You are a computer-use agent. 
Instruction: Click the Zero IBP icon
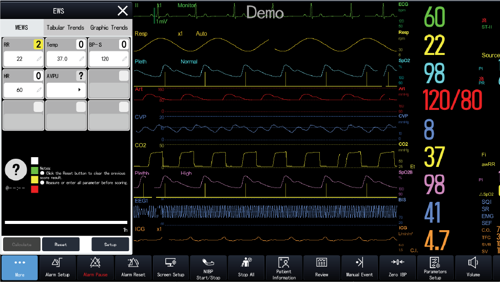point(397,268)
